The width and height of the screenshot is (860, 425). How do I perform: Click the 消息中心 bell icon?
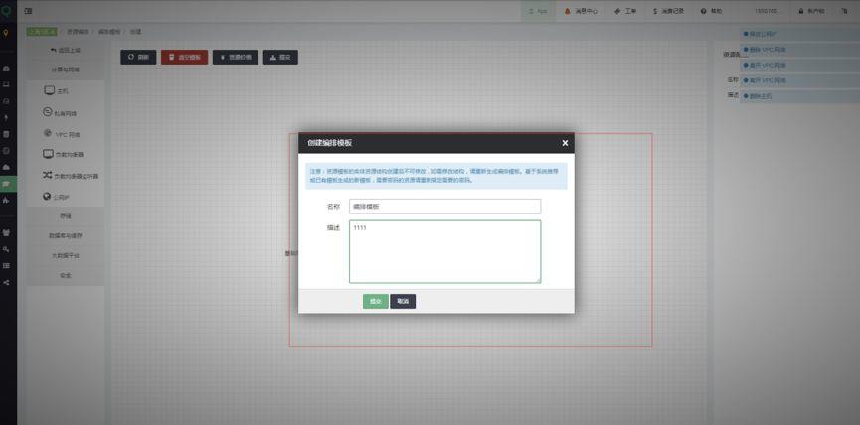(x=569, y=11)
